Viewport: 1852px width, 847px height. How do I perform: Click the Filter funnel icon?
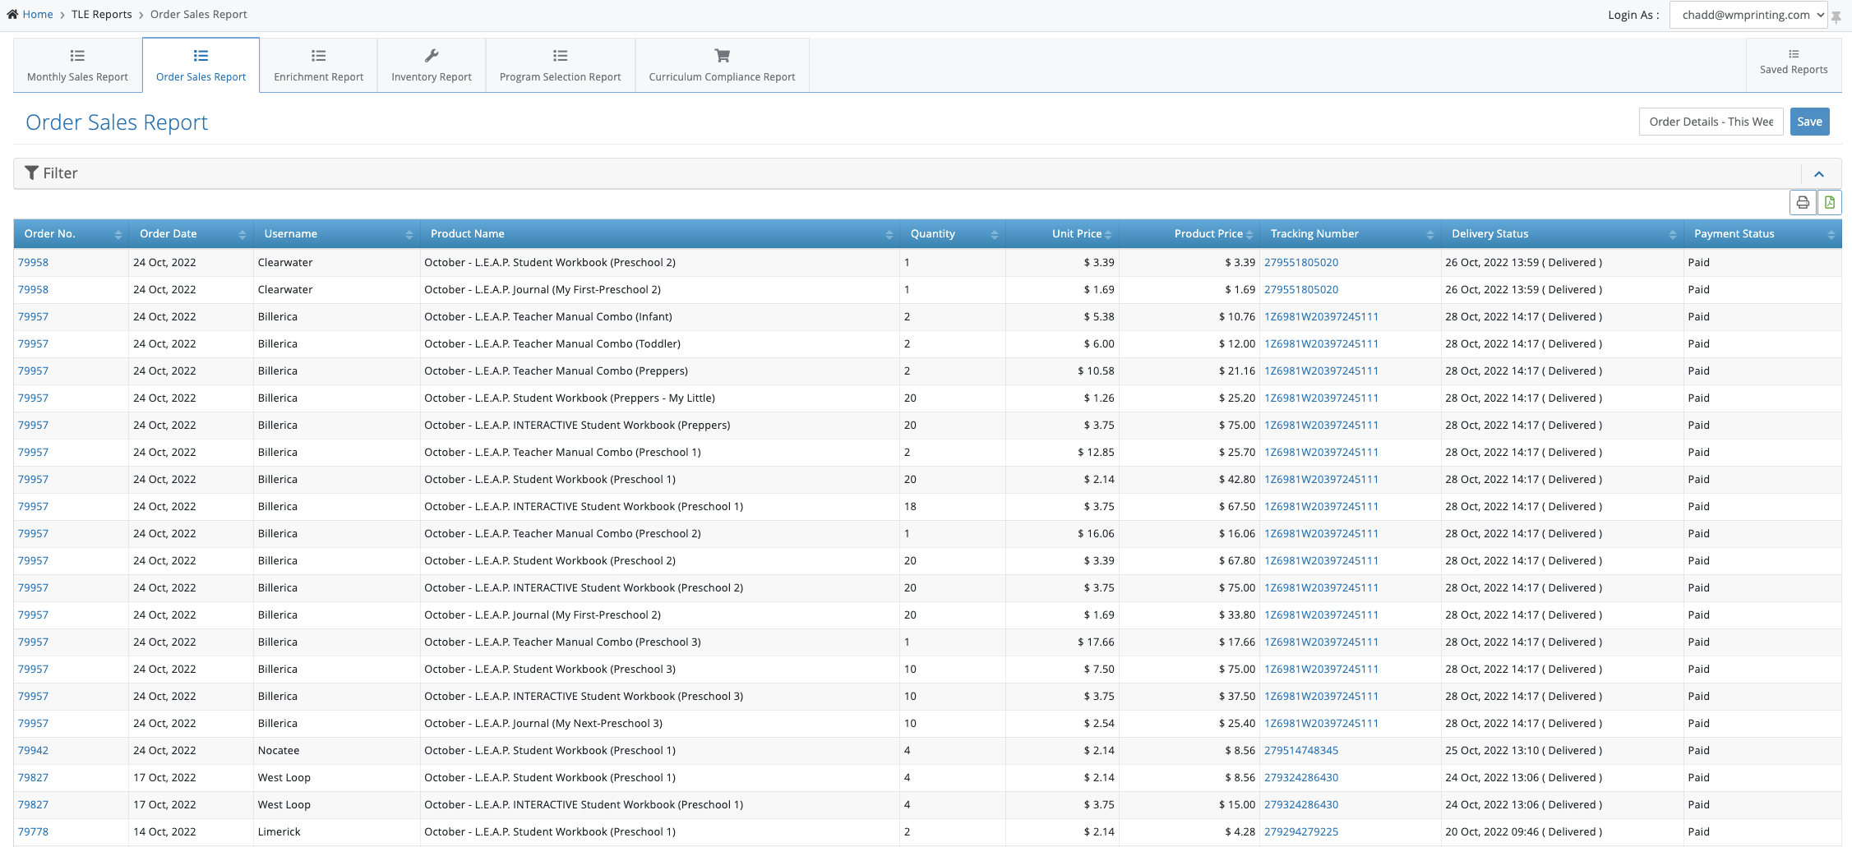[x=32, y=173]
